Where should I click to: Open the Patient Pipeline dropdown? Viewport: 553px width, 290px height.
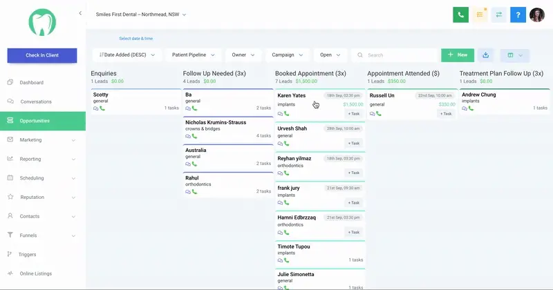coord(194,55)
